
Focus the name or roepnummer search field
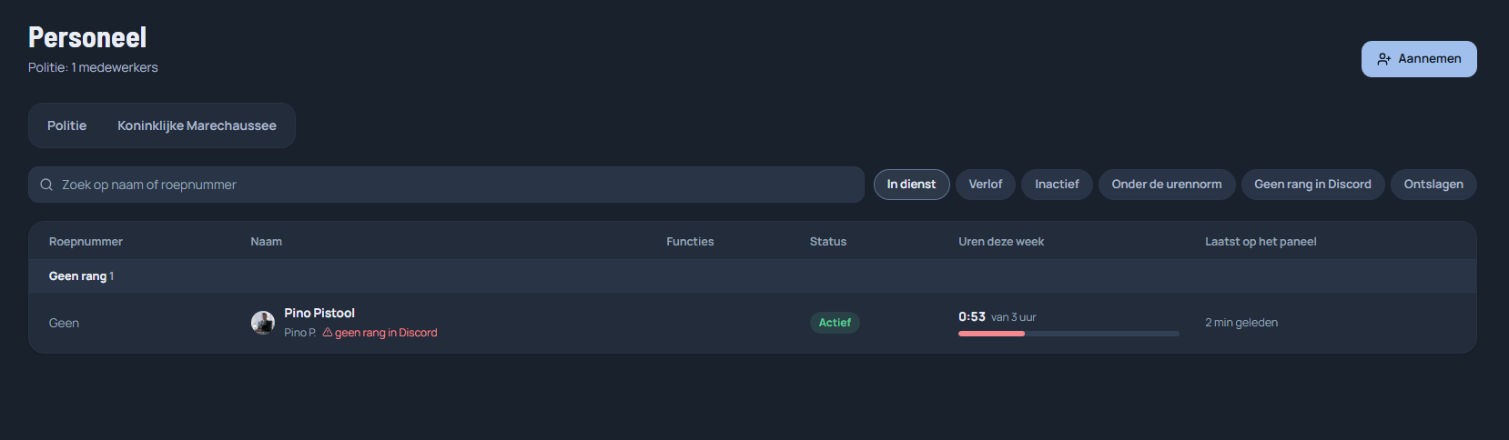(446, 185)
